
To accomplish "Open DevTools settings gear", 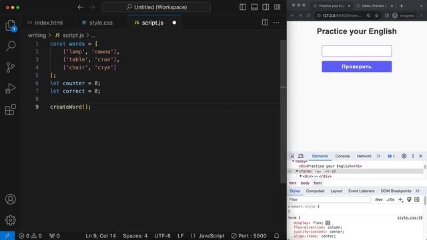I will 404,156.
